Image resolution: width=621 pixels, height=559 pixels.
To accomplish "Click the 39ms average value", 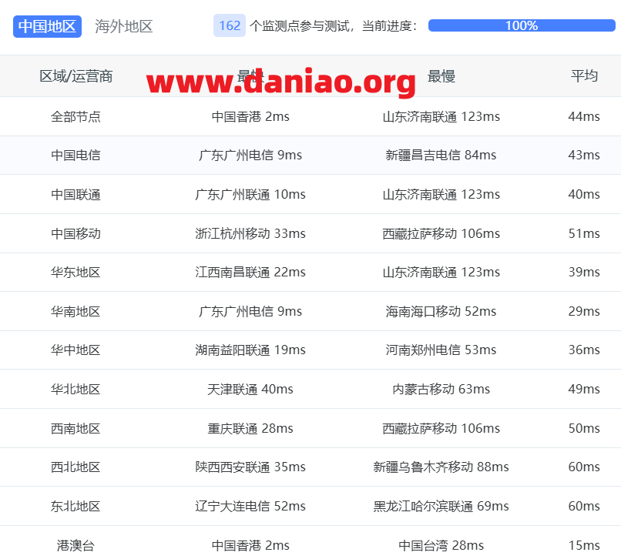I will tap(584, 273).
